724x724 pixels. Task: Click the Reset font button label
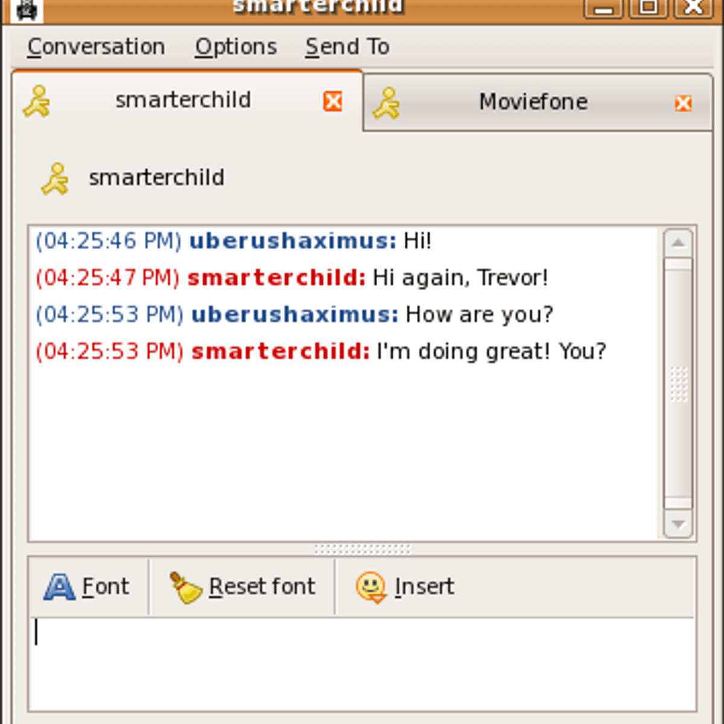pos(262,586)
